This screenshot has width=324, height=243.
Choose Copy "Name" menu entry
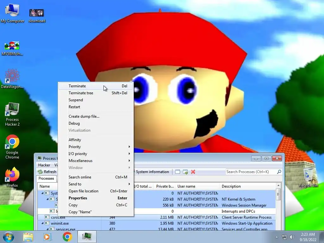point(96,212)
